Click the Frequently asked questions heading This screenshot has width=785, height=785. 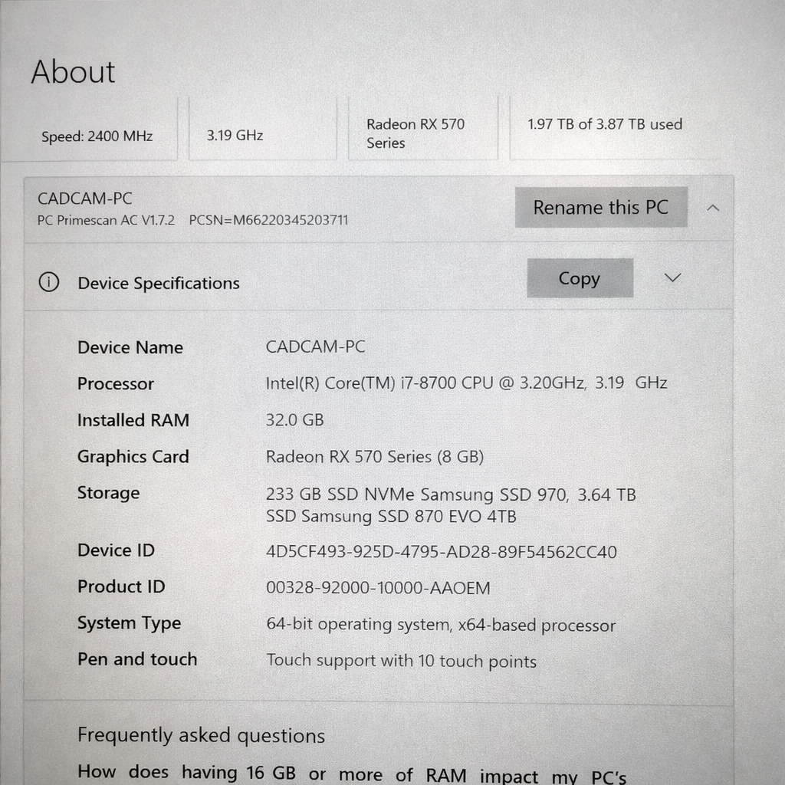coord(202,736)
